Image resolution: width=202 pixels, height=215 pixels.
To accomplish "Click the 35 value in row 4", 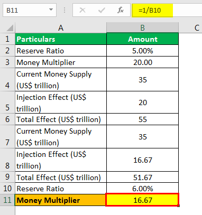I will [x=142, y=80].
